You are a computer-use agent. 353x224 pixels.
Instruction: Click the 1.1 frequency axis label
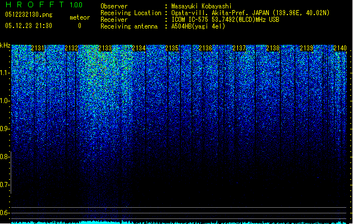pyautogui.click(x=4, y=73)
